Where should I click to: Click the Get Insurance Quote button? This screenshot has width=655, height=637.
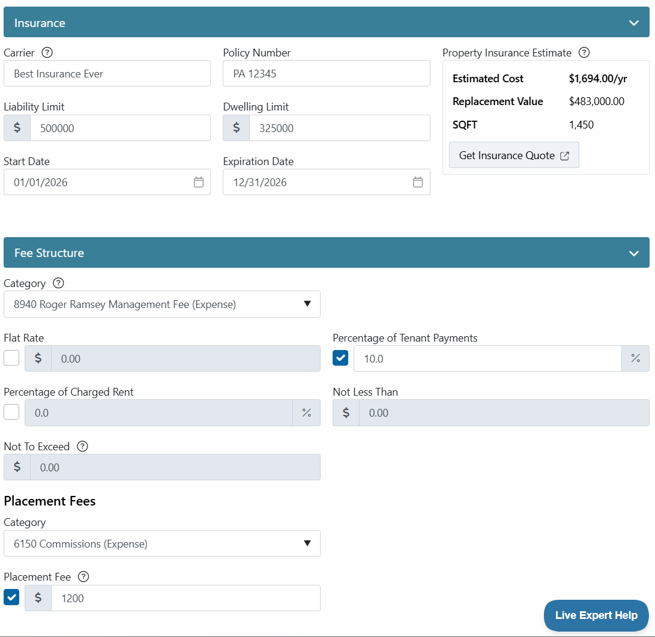[x=514, y=155]
